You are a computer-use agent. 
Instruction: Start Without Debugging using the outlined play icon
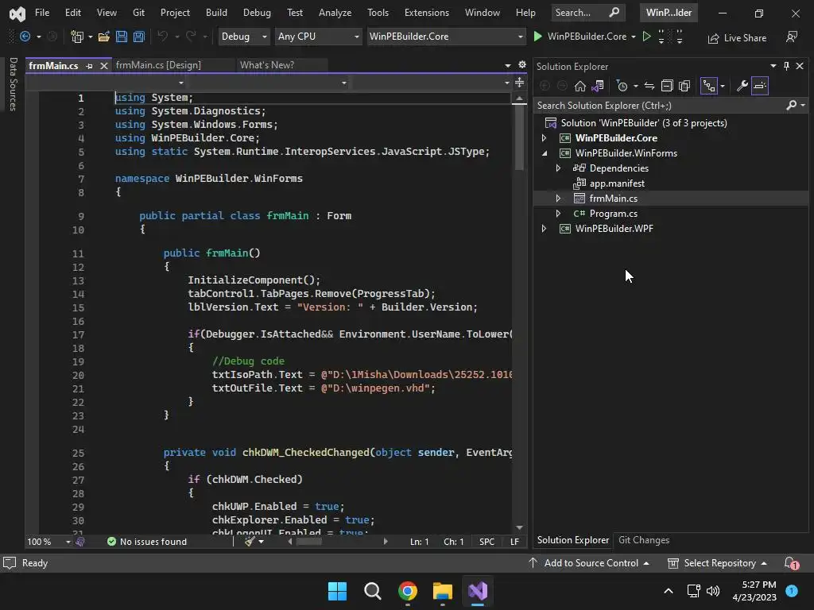click(646, 37)
